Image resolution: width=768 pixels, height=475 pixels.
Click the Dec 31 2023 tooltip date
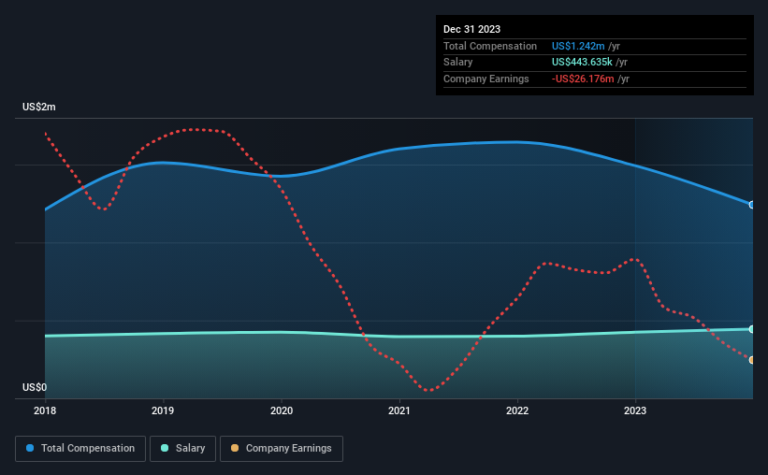[471, 29]
